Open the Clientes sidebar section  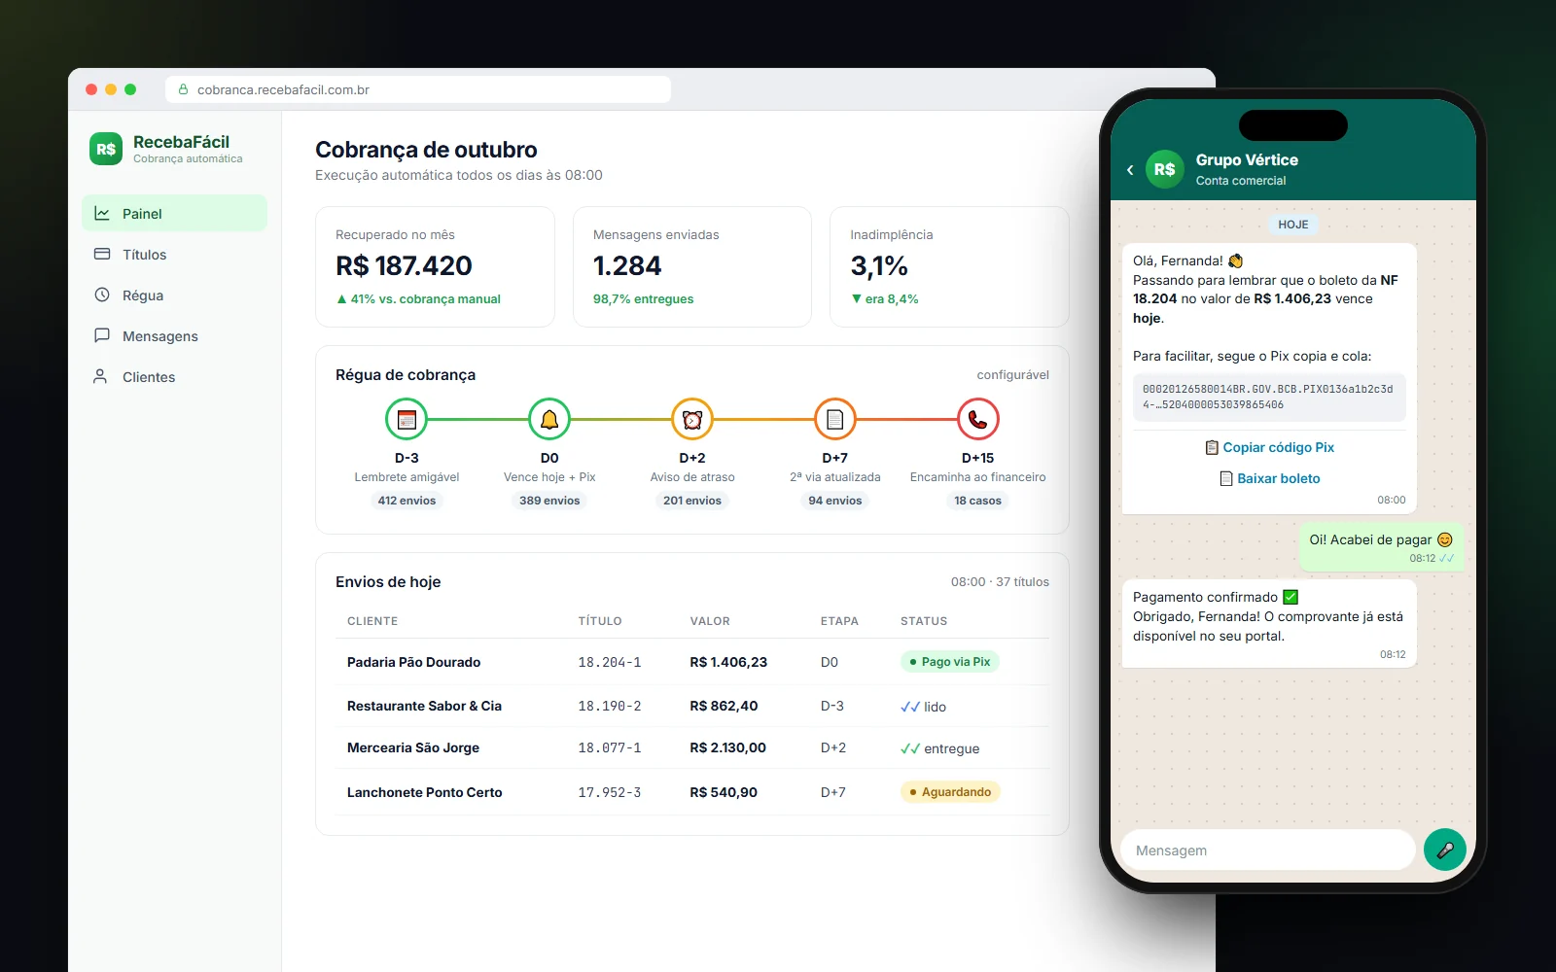tap(174, 376)
